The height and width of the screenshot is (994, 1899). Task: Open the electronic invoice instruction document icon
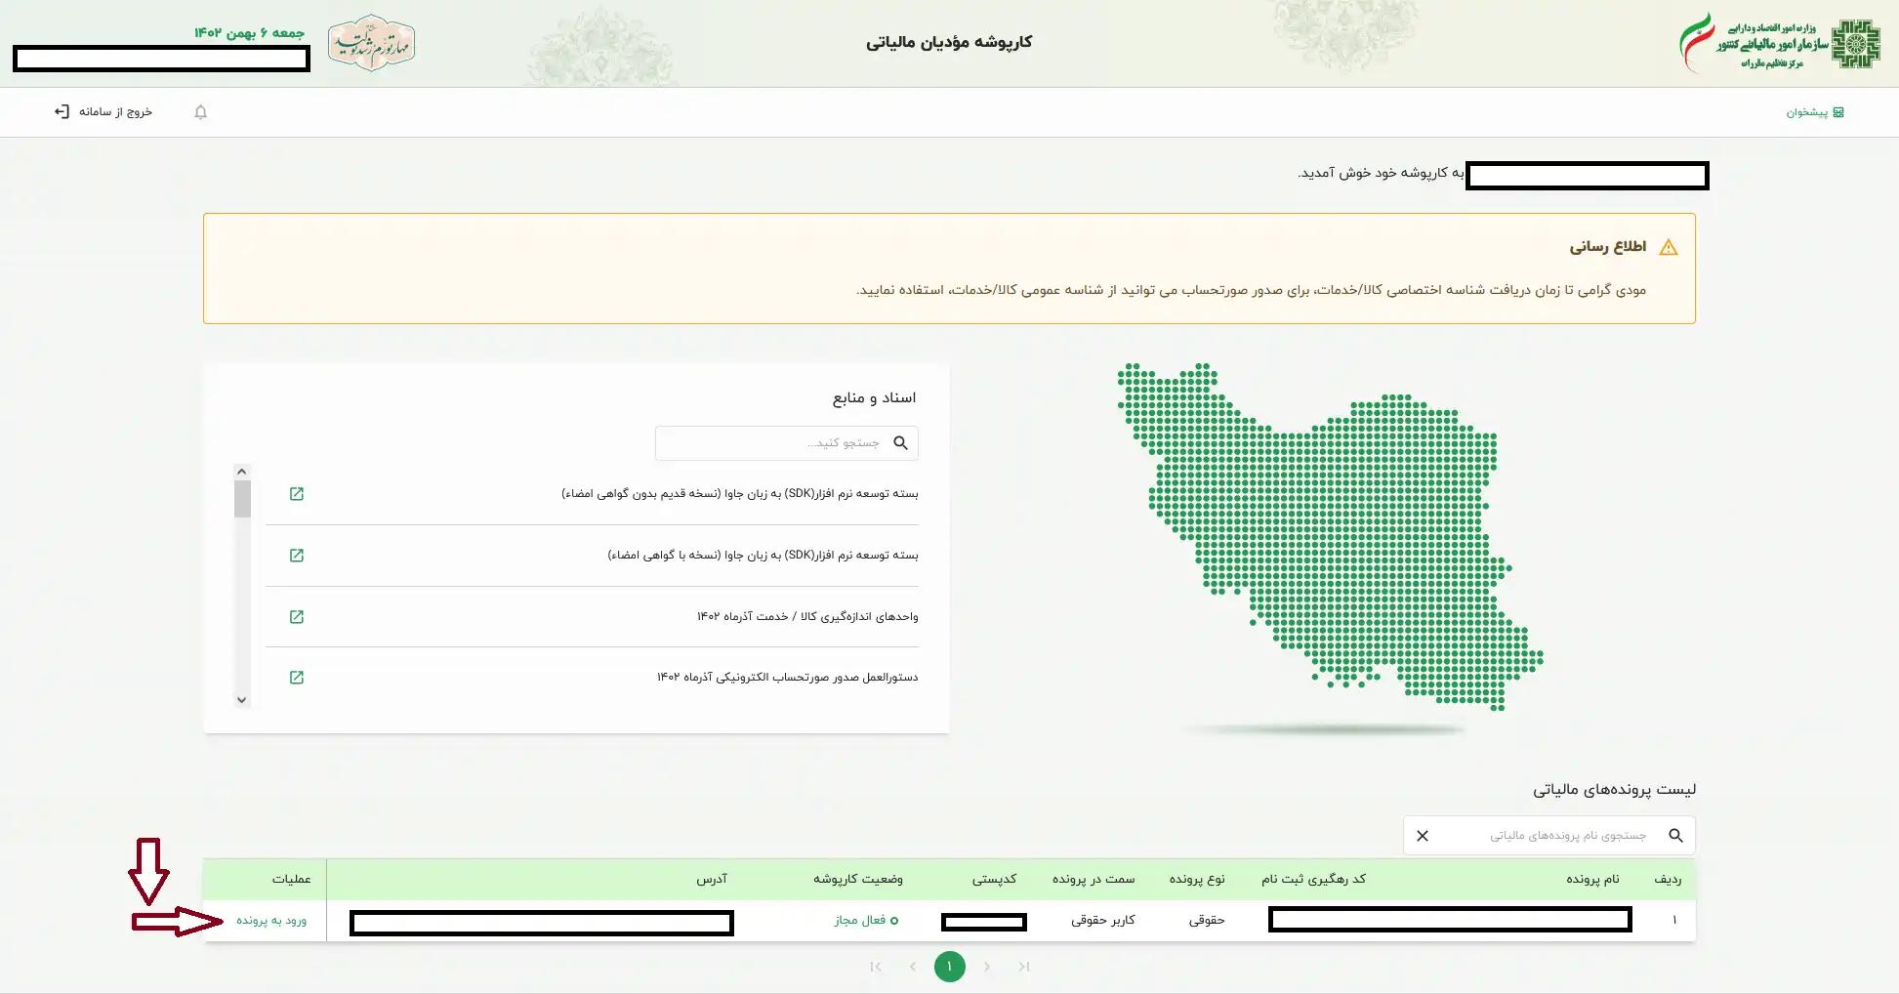coord(295,677)
